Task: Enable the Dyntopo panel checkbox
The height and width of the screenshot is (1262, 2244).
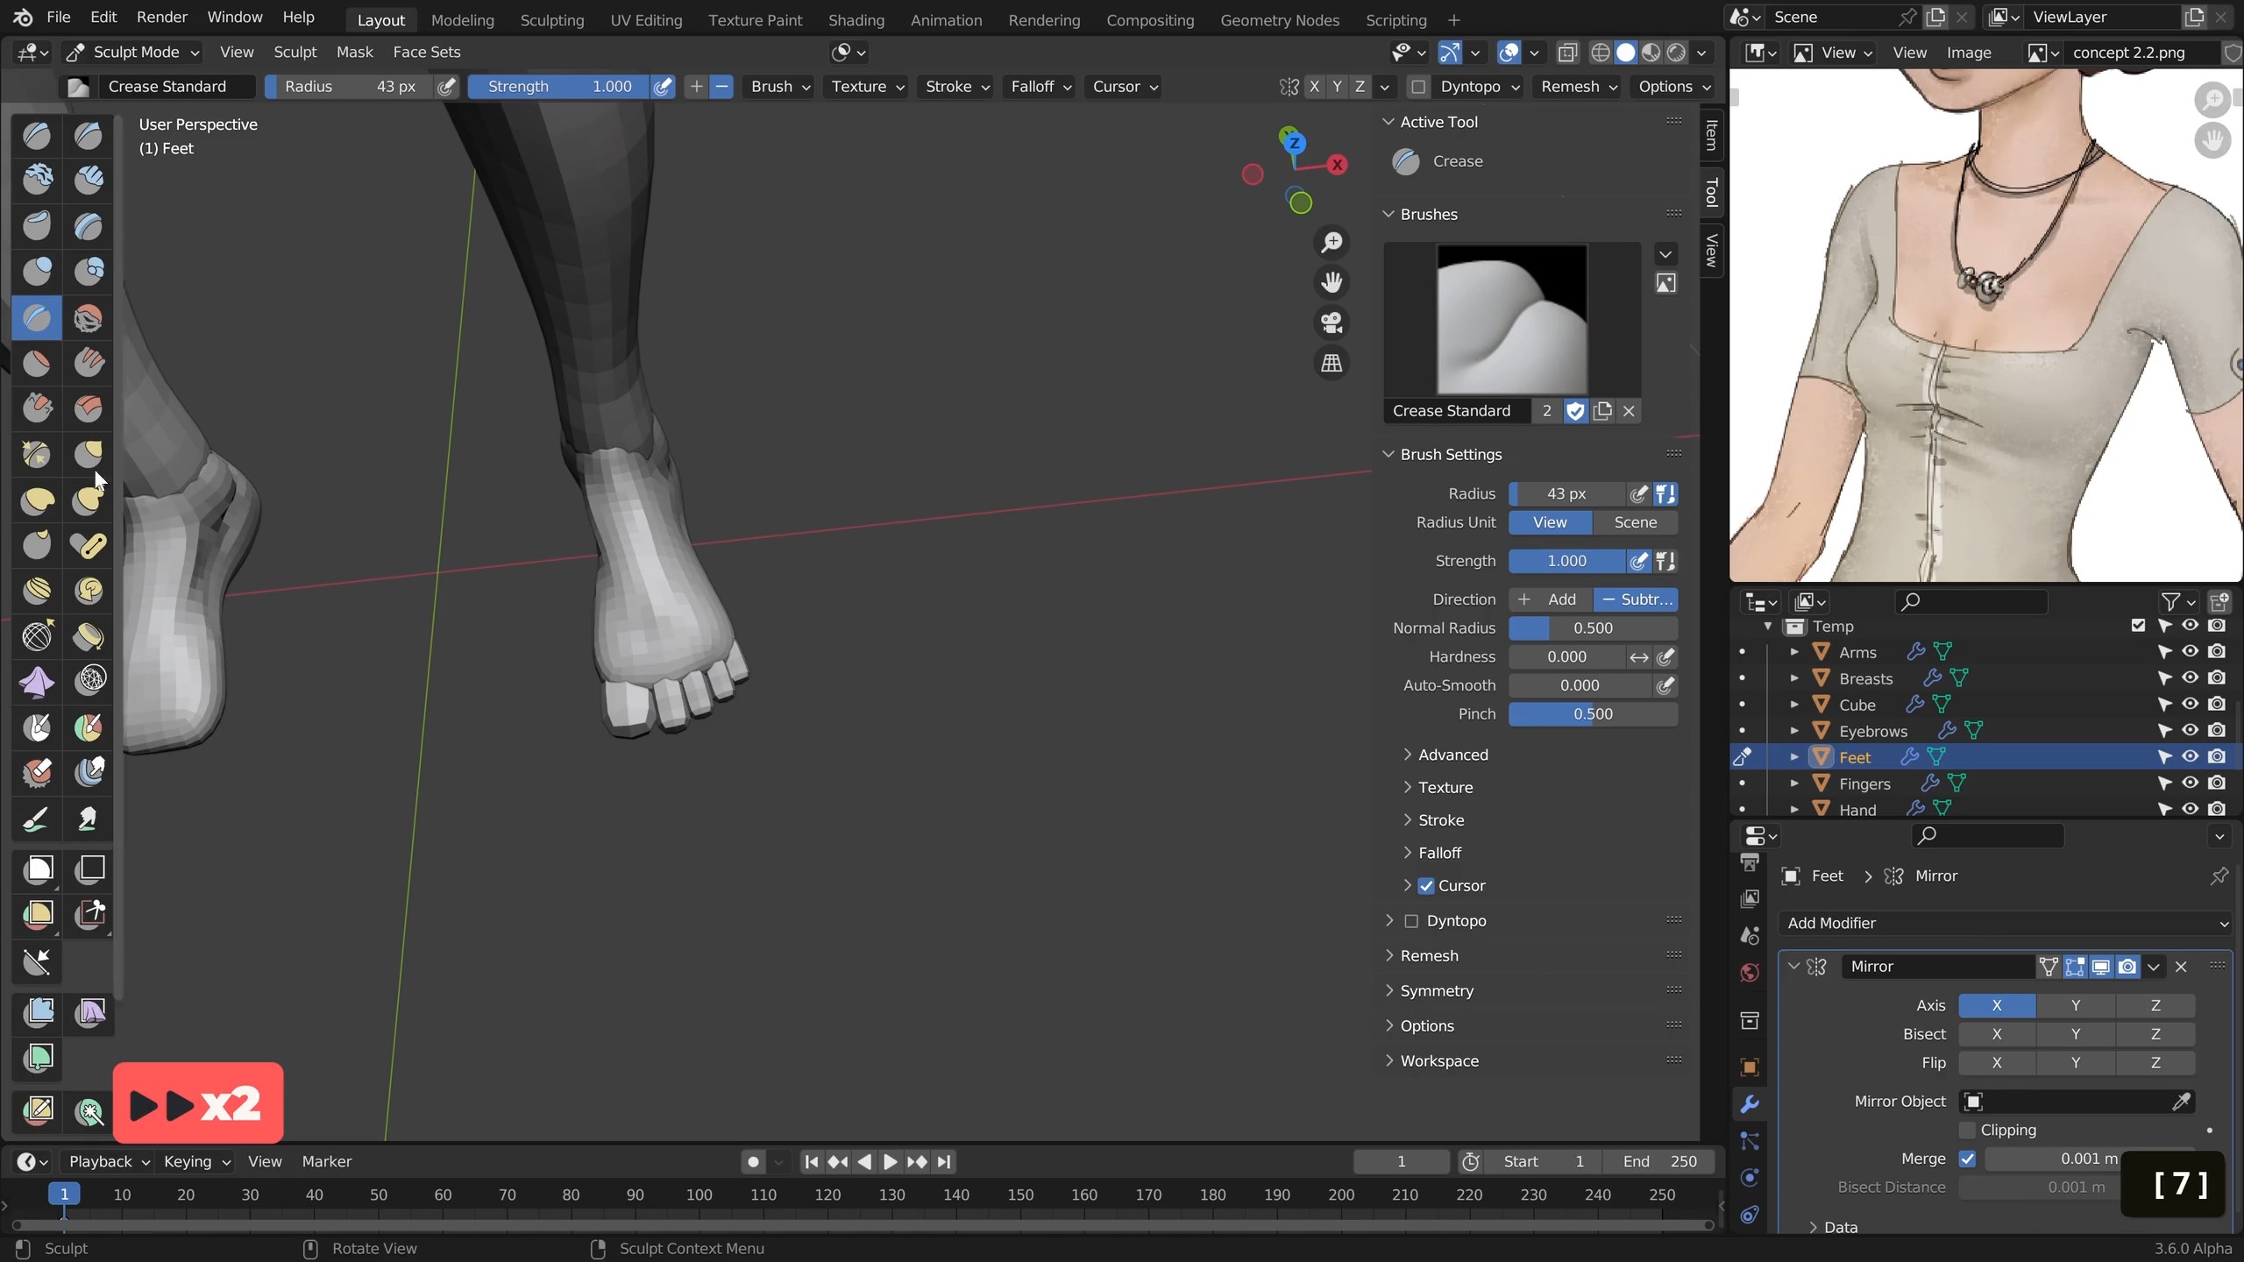Action: (x=1411, y=921)
